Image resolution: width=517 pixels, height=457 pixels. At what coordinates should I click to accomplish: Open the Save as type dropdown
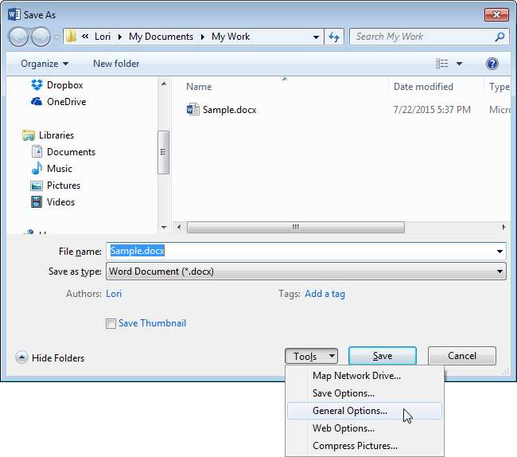306,271
